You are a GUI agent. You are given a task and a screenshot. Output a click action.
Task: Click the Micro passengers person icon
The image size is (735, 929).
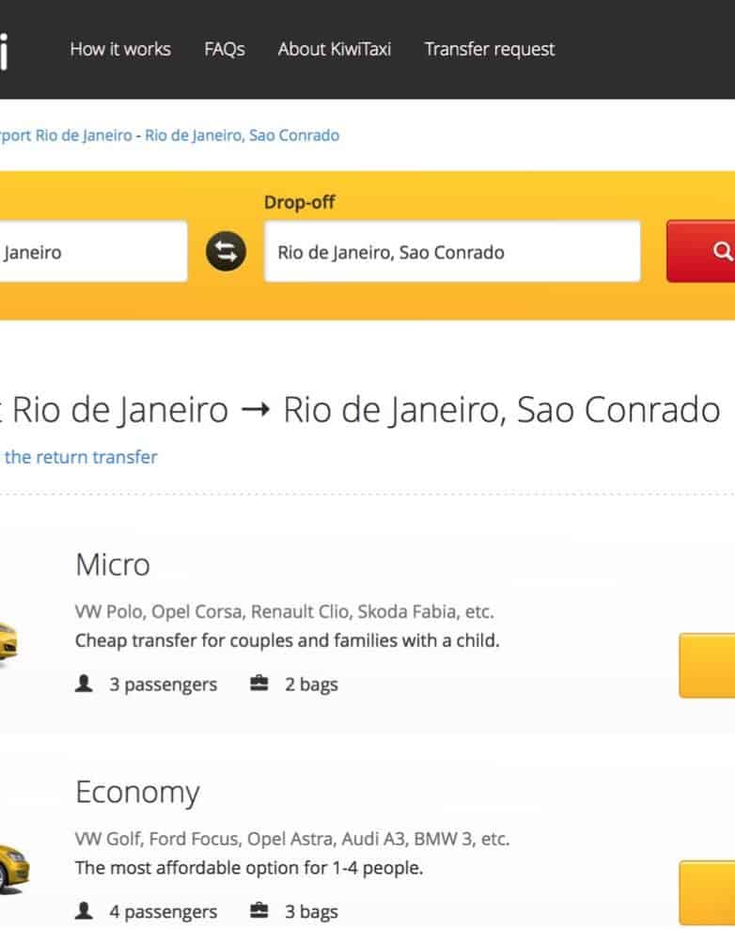85,685
